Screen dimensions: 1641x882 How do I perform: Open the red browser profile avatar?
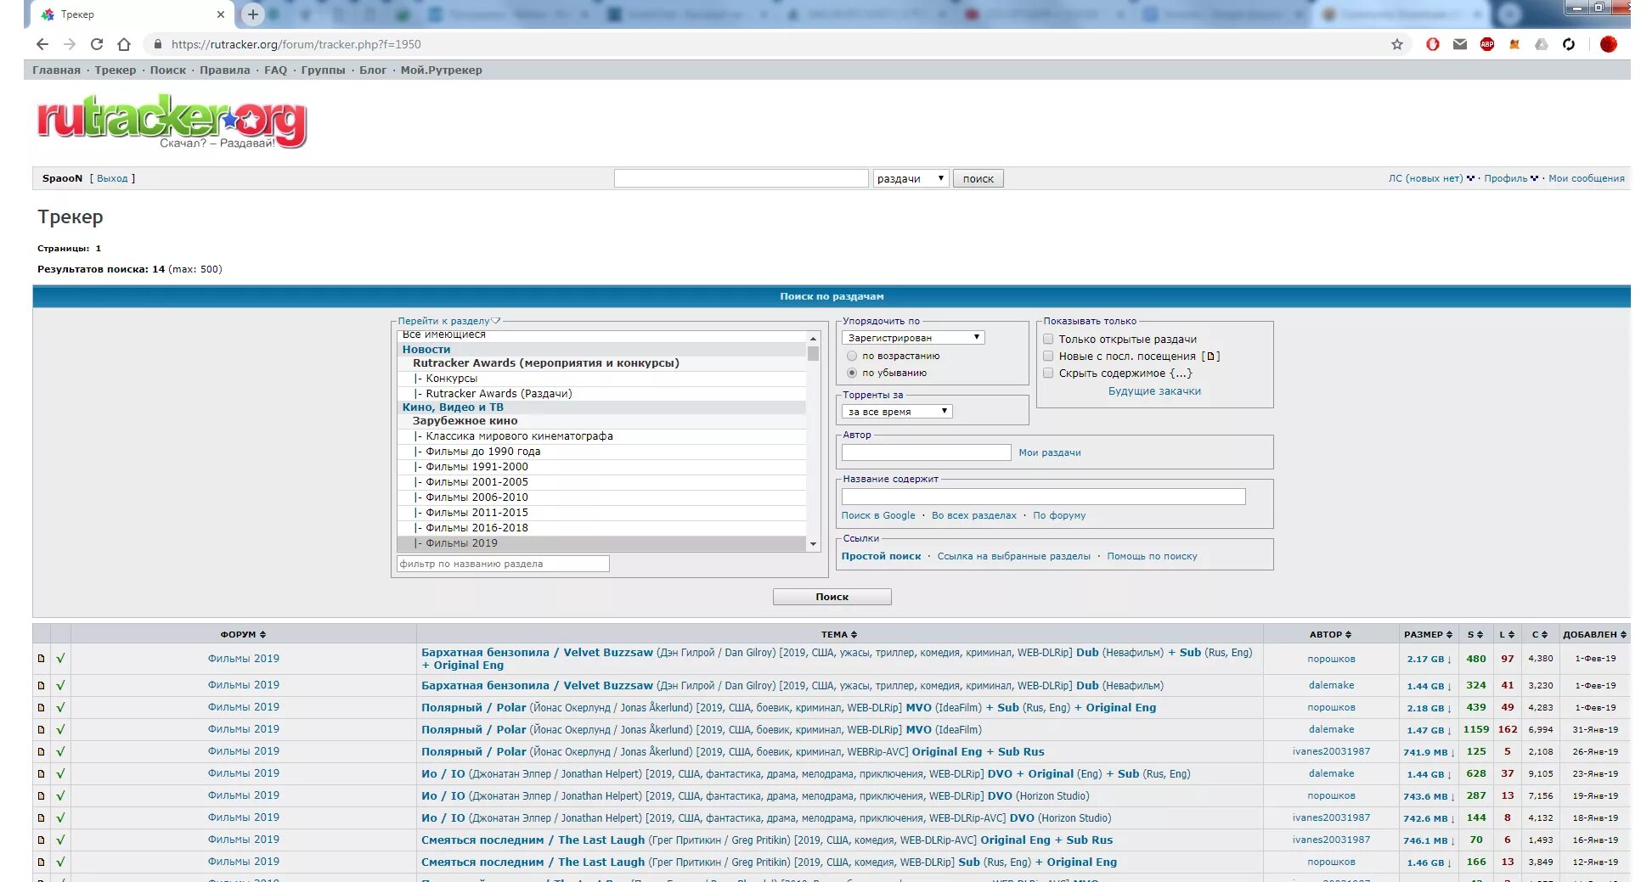pos(1609,44)
